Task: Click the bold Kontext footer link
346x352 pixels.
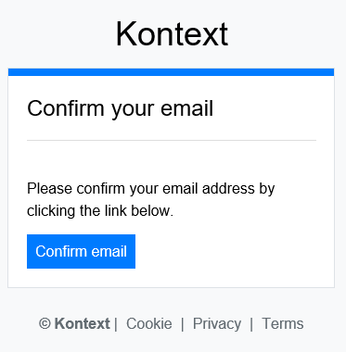Action: (x=82, y=324)
